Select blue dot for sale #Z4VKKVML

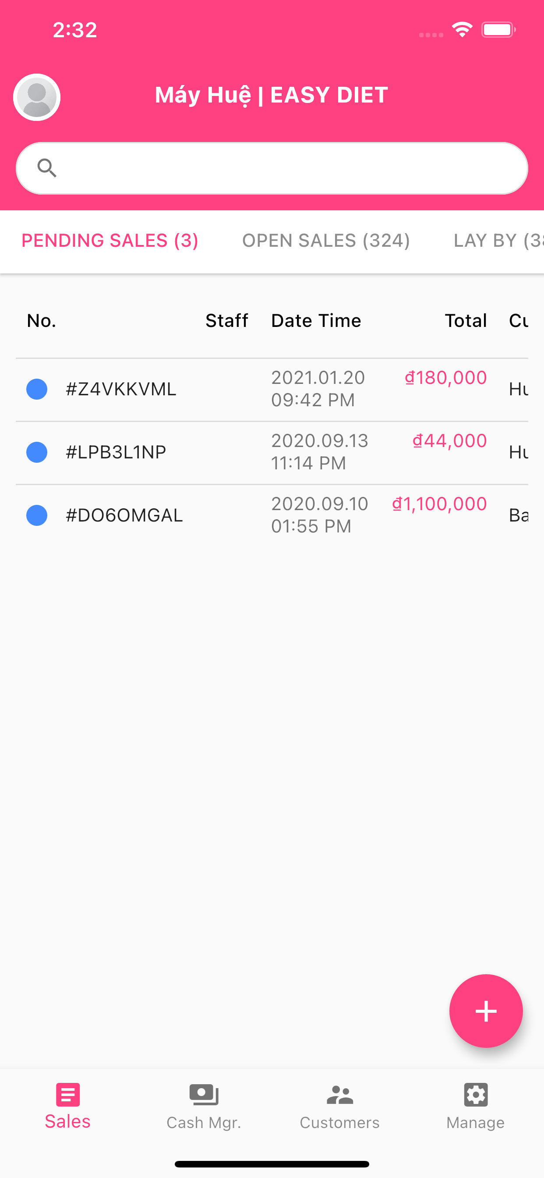point(37,389)
